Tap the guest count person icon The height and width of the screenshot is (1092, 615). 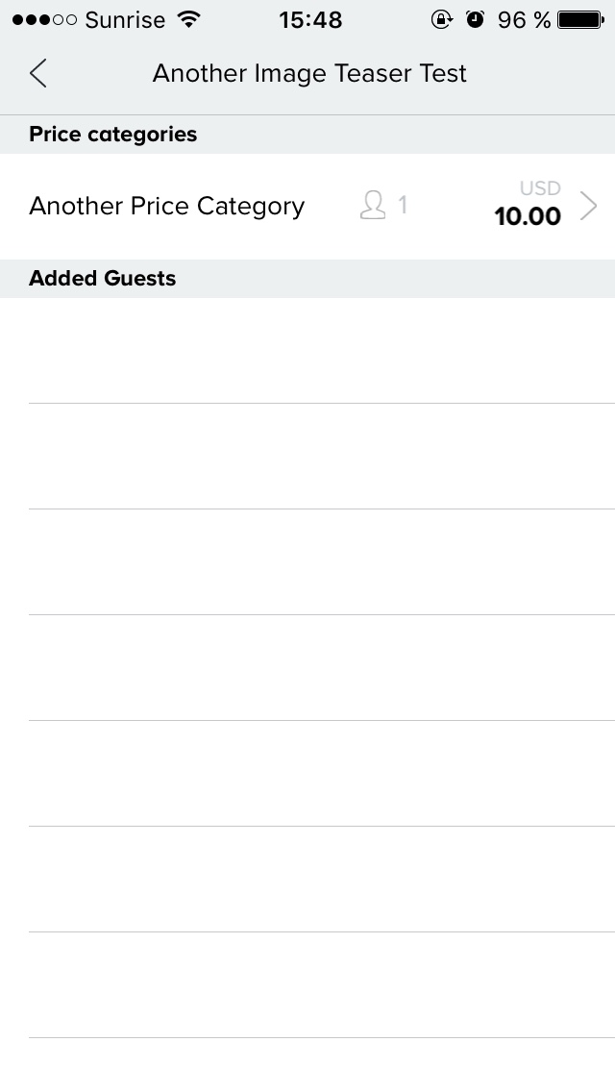(x=373, y=206)
